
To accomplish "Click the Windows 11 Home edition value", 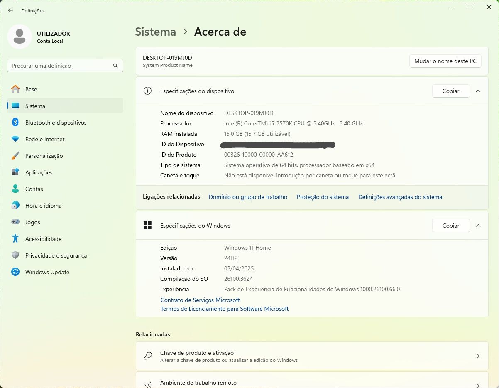I will (x=247, y=248).
